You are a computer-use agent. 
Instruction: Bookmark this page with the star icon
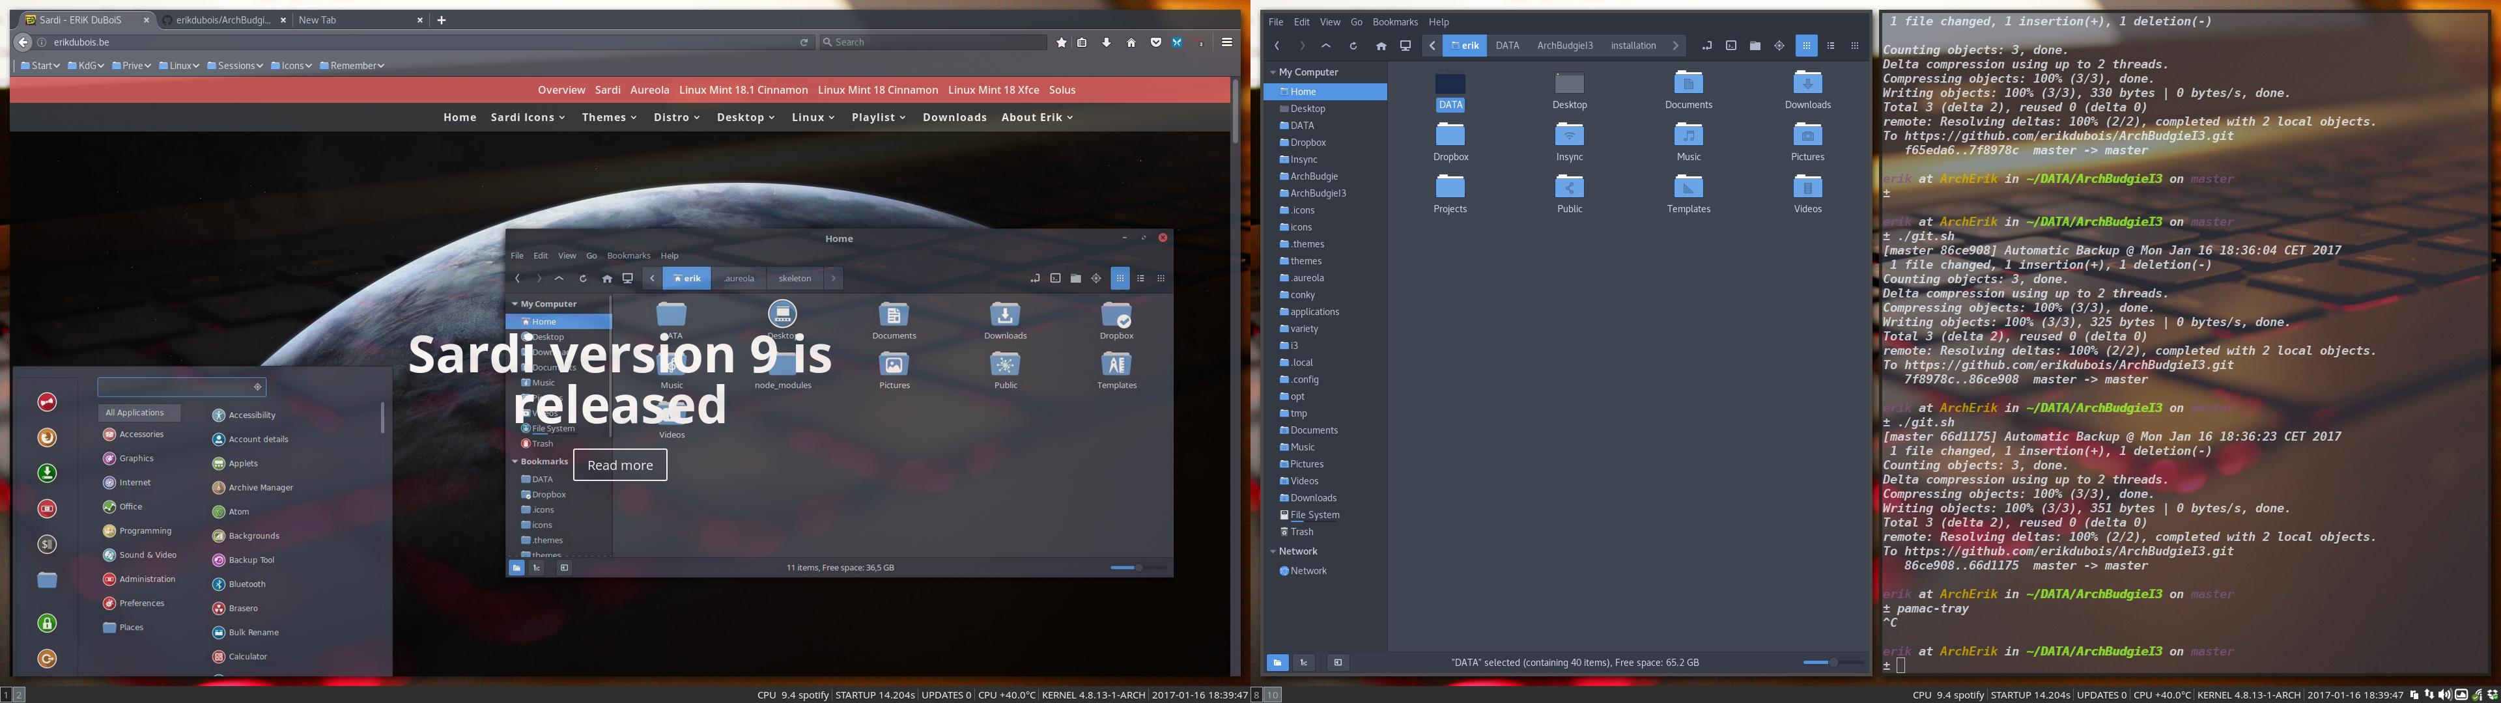click(1061, 43)
